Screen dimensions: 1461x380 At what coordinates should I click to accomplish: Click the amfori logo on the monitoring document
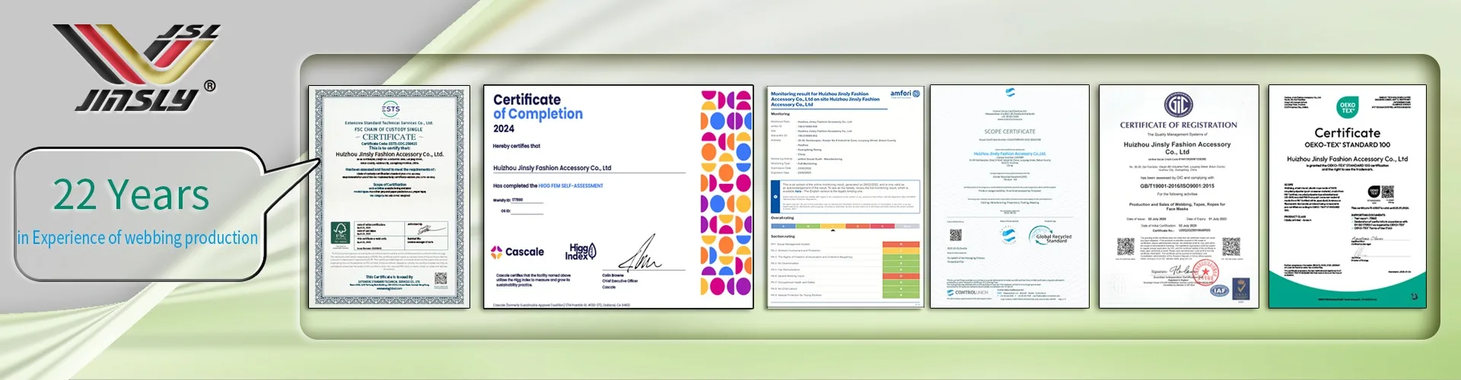[x=905, y=93]
